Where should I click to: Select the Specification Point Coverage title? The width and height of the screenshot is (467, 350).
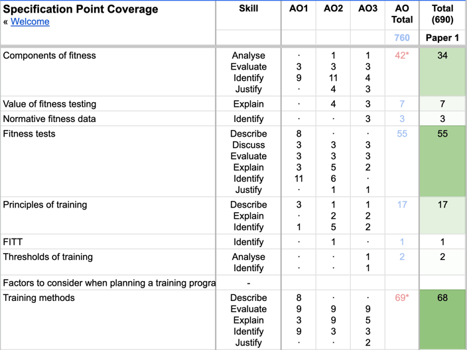pyautogui.click(x=81, y=9)
